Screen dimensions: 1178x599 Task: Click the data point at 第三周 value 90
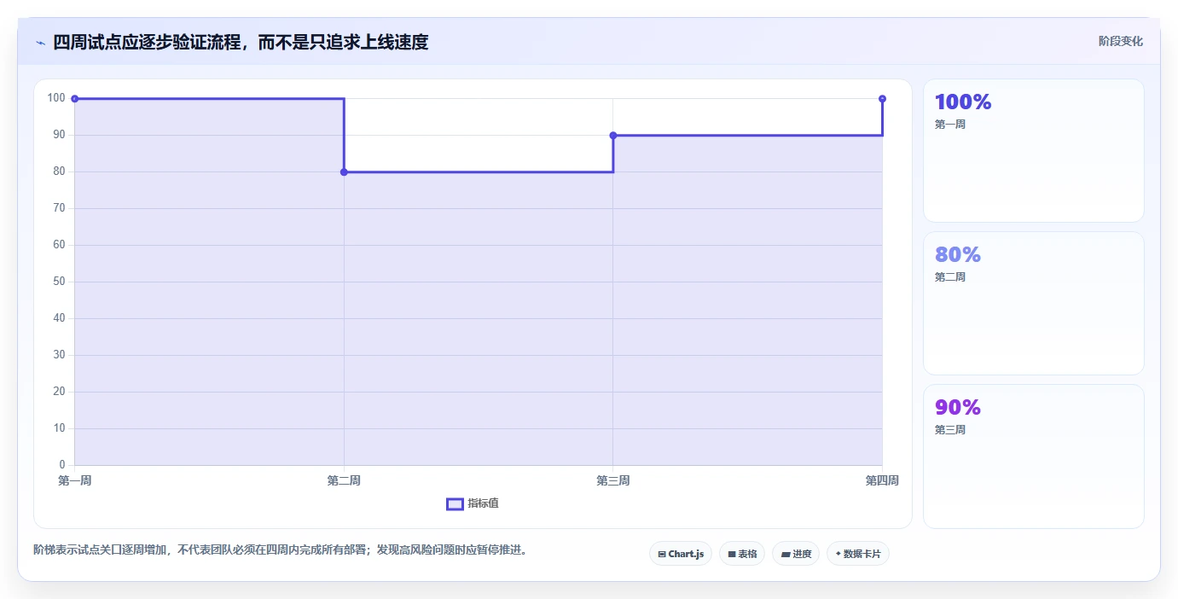613,136
